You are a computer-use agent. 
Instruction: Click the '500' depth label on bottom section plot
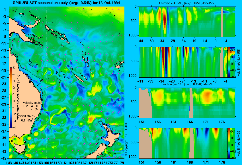pyautogui.click(x=134, y=142)
